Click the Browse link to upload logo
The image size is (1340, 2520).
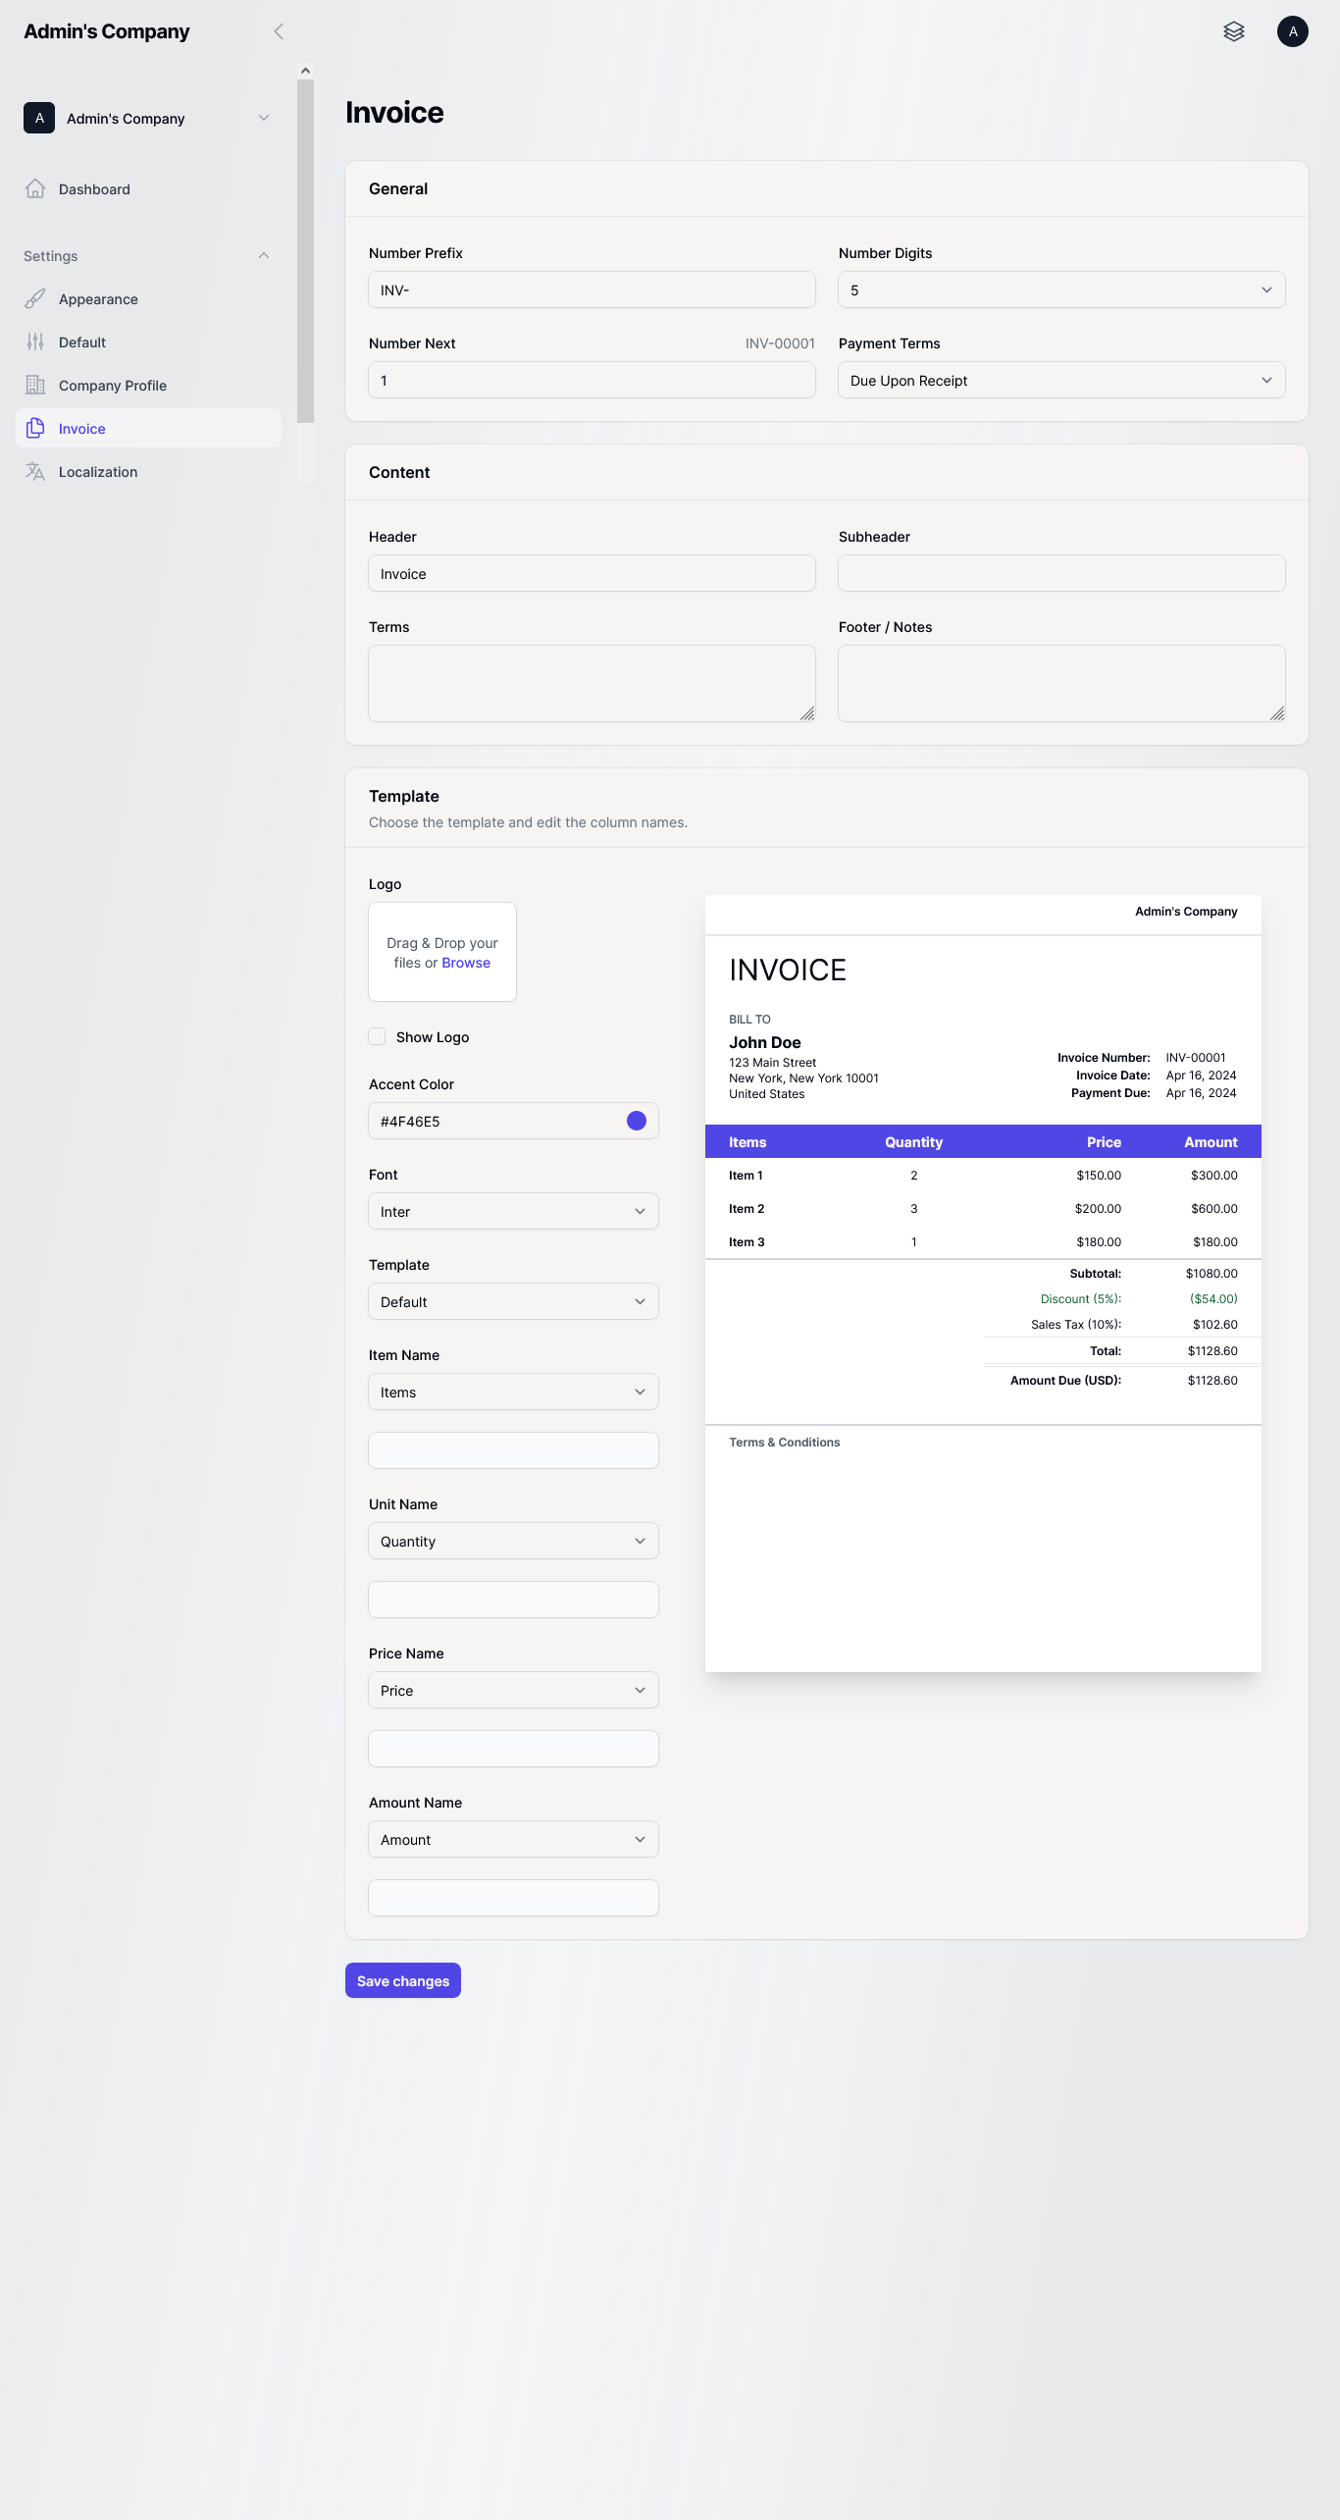point(466,963)
